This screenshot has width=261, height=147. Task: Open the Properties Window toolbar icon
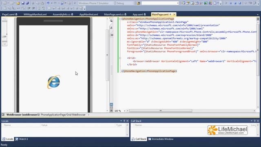[188, 3]
